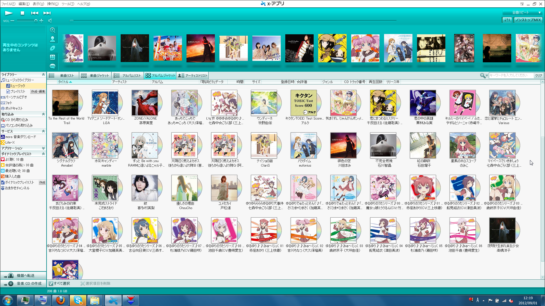The height and width of the screenshot is (306, 545).
Task: Click the keyword search input field
Action: pyautogui.click(x=511, y=75)
